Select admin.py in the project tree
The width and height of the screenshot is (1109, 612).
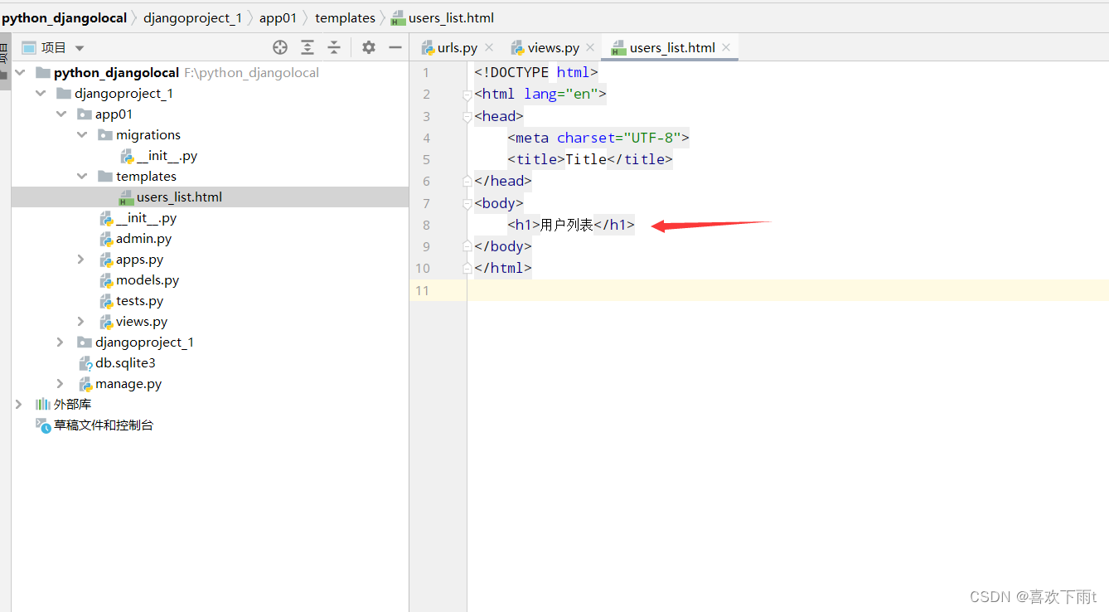[143, 239]
